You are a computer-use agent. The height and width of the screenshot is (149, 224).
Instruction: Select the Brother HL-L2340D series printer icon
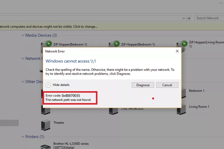45,147
